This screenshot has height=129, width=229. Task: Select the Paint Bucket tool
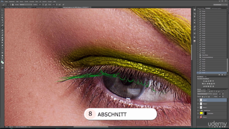3,38
